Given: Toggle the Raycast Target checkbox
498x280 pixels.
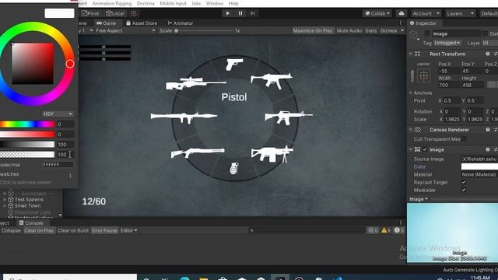Looking at the screenshot, I should pyautogui.click(x=464, y=182).
